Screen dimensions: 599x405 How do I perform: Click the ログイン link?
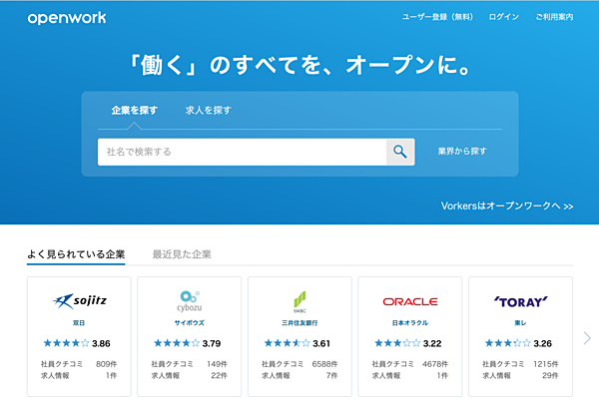click(504, 18)
